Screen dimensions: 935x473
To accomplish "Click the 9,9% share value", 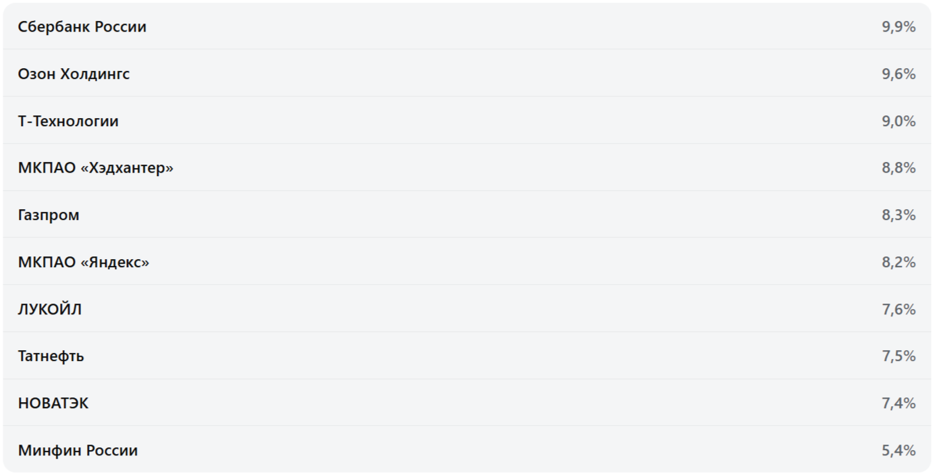I will pos(899,27).
